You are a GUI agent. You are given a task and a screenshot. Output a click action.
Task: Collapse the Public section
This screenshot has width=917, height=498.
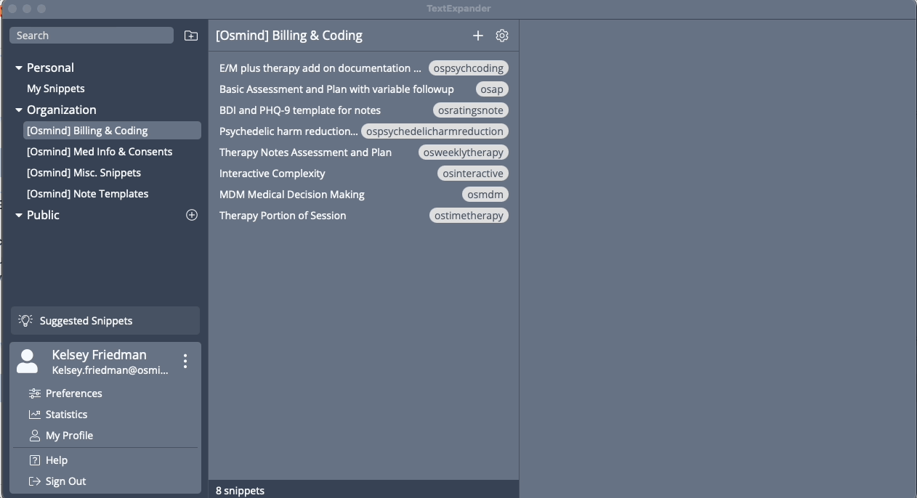click(18, 215)
